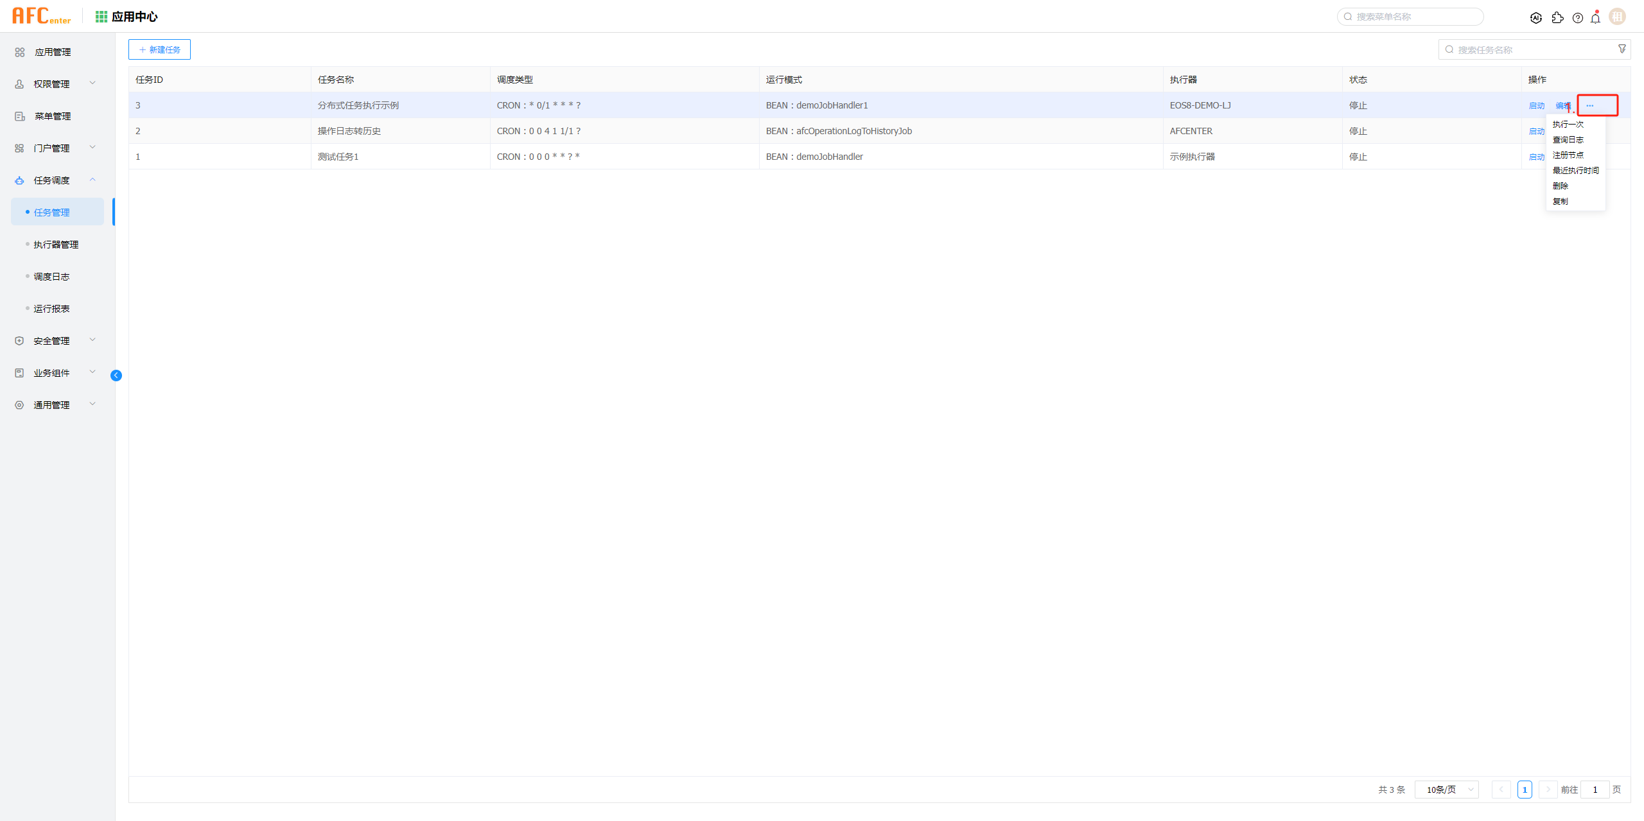Collapse sidebar with blue arrow button

pos(116,376)
